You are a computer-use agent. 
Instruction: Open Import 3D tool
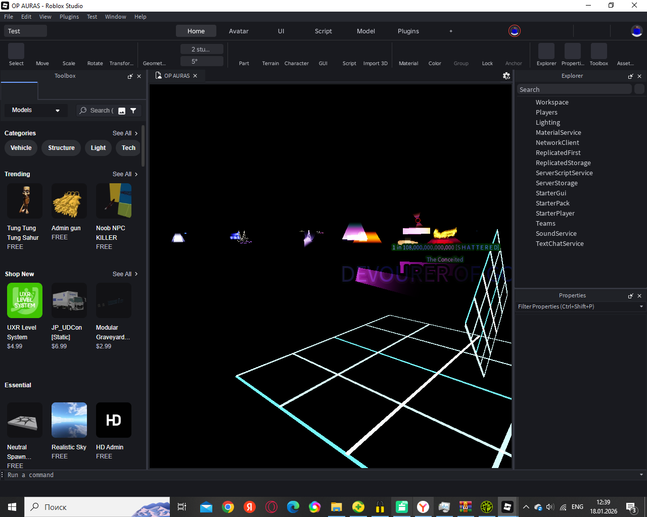(376, 55)
